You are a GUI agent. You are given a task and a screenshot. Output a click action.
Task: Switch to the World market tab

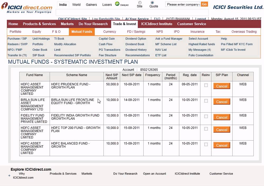coord(76,5)
